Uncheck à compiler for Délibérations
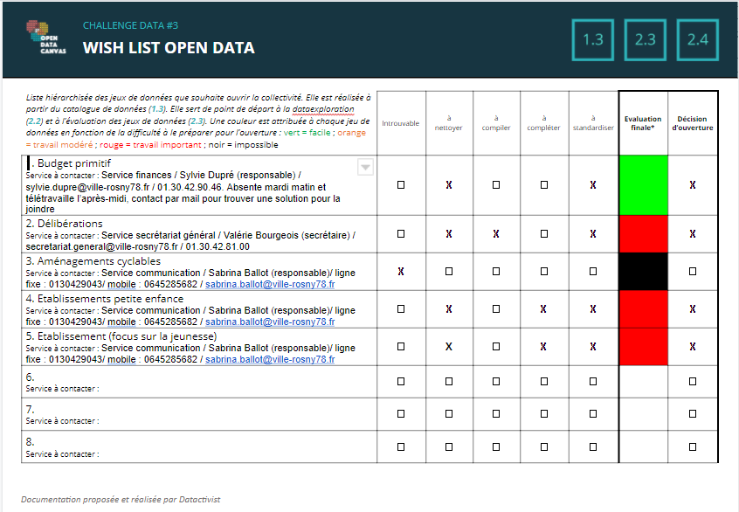739x512 pixels. (x=496, y=234)
